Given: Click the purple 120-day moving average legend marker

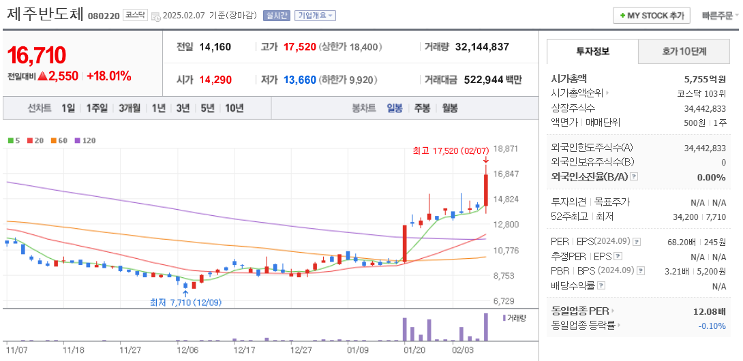Looking at the screenshot, I should pyautogui.click(x=77, y=140).
